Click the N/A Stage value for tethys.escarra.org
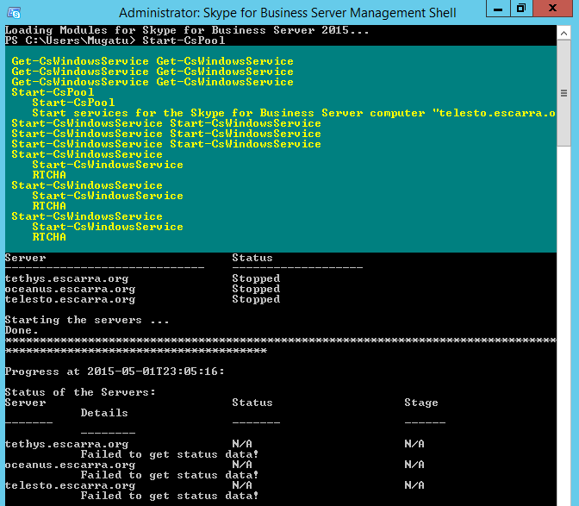Screen dimensions: 579x506 (x=414, y=444)
